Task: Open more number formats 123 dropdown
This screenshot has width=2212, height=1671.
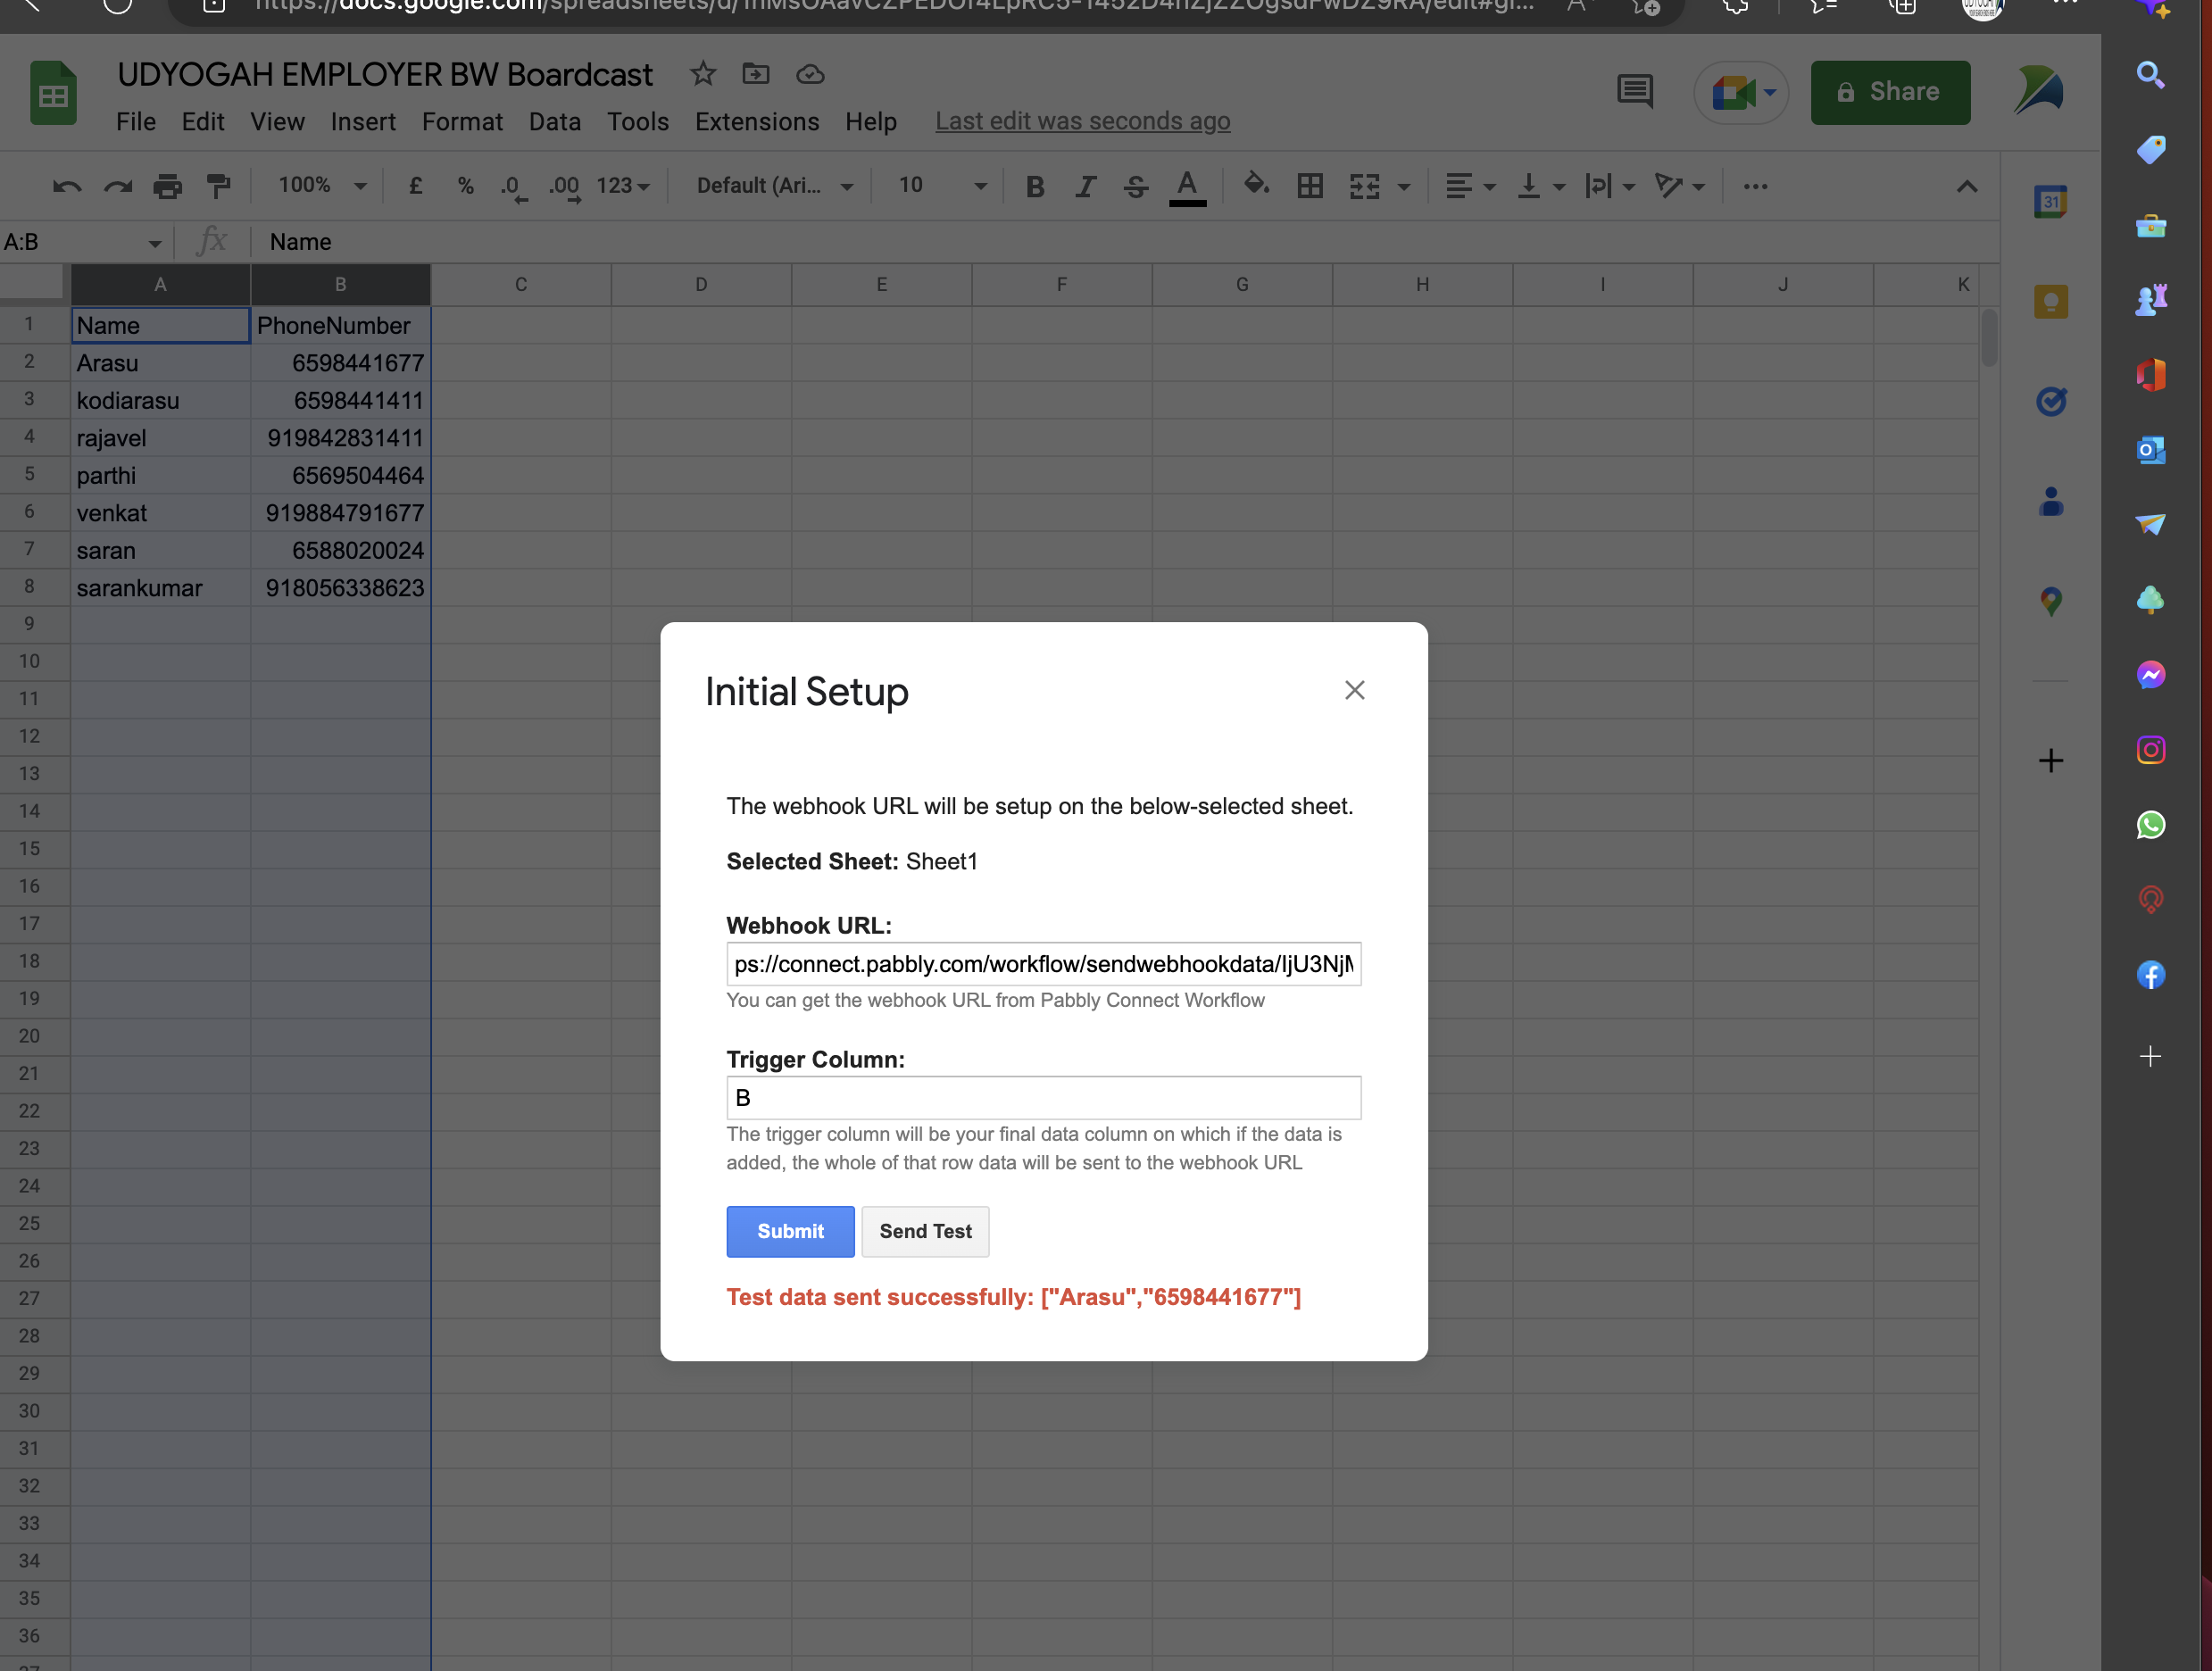Action: tap(623, 186)
